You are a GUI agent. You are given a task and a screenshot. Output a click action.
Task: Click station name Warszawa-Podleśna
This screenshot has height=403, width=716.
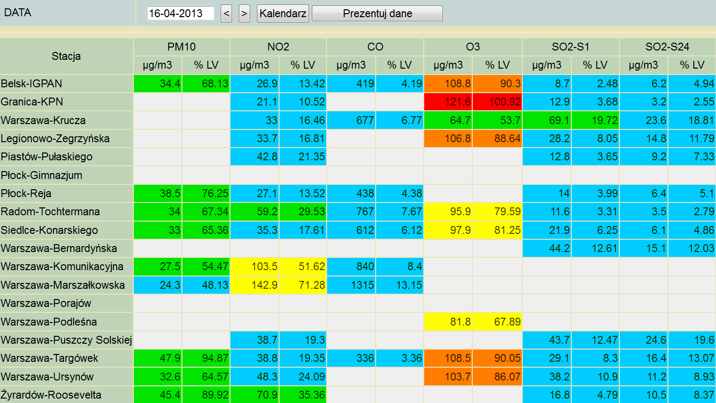(49, 322)
